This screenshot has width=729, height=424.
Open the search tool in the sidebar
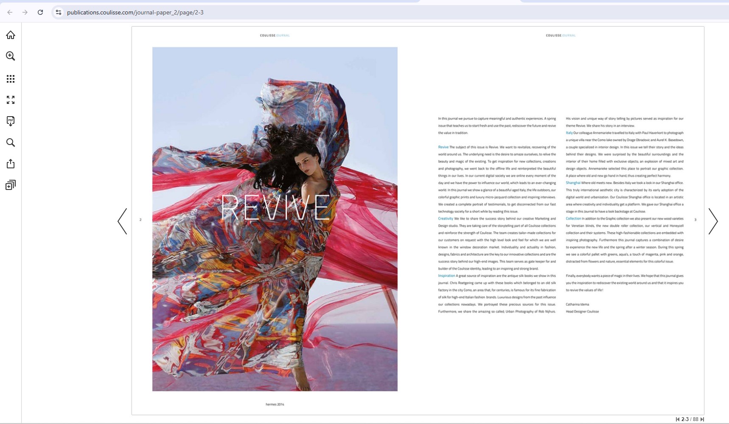point(11,142)
